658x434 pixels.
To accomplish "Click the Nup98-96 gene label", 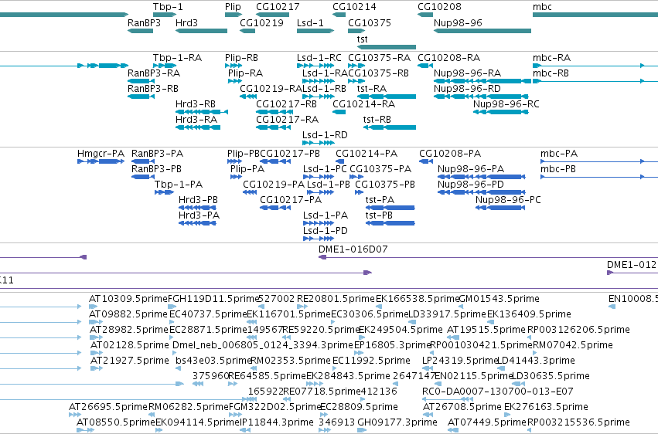I will click(458, 22).
